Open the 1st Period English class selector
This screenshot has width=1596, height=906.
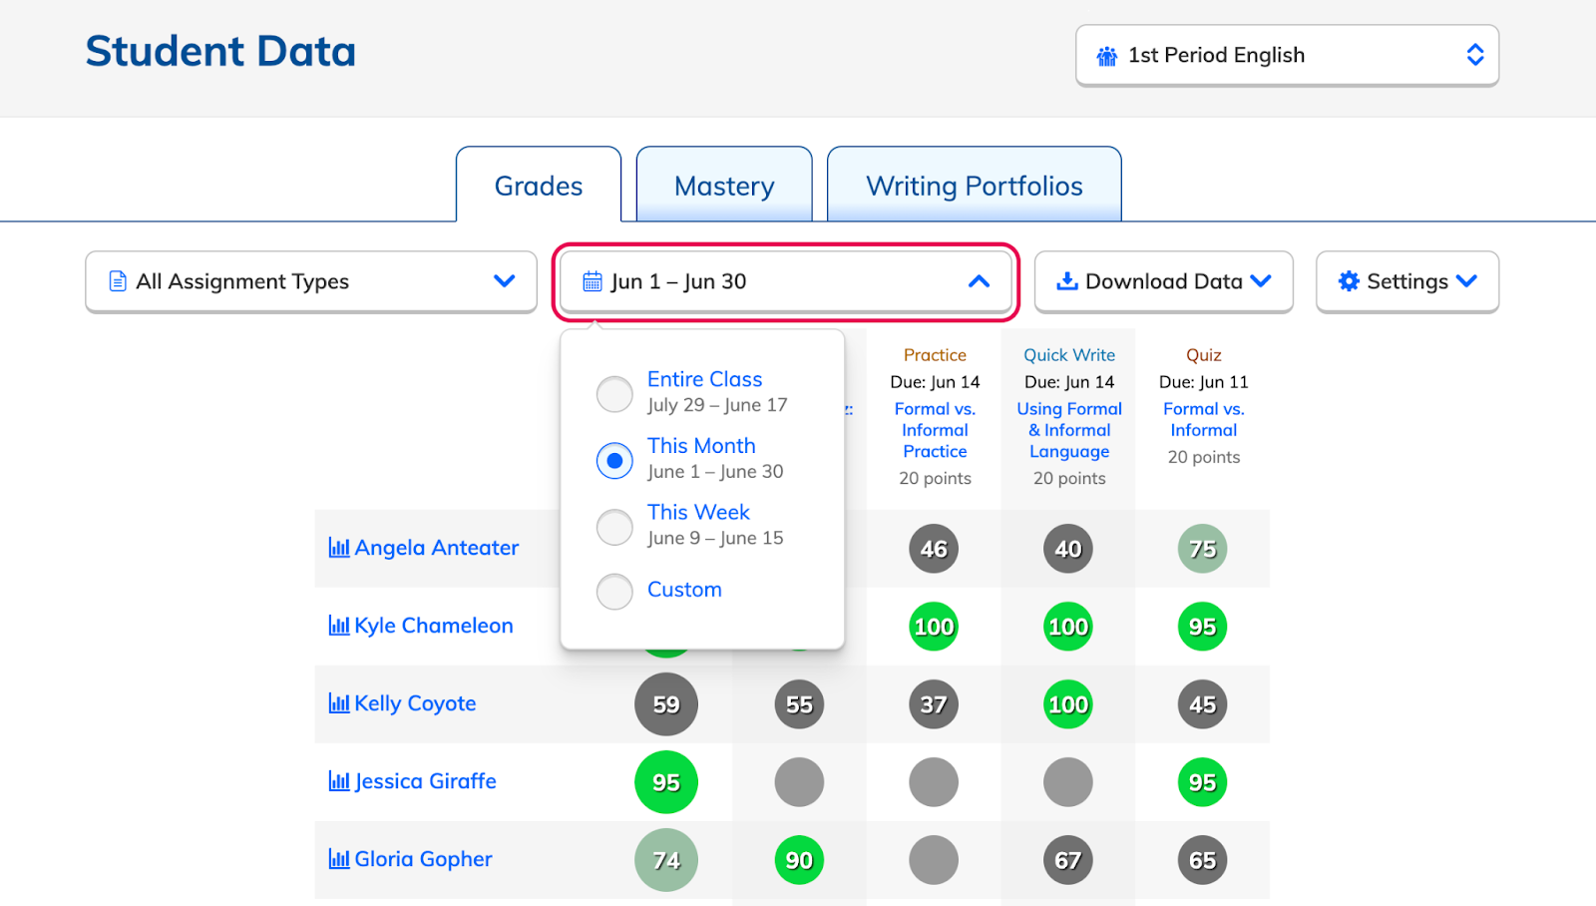tap(1287, 56)
